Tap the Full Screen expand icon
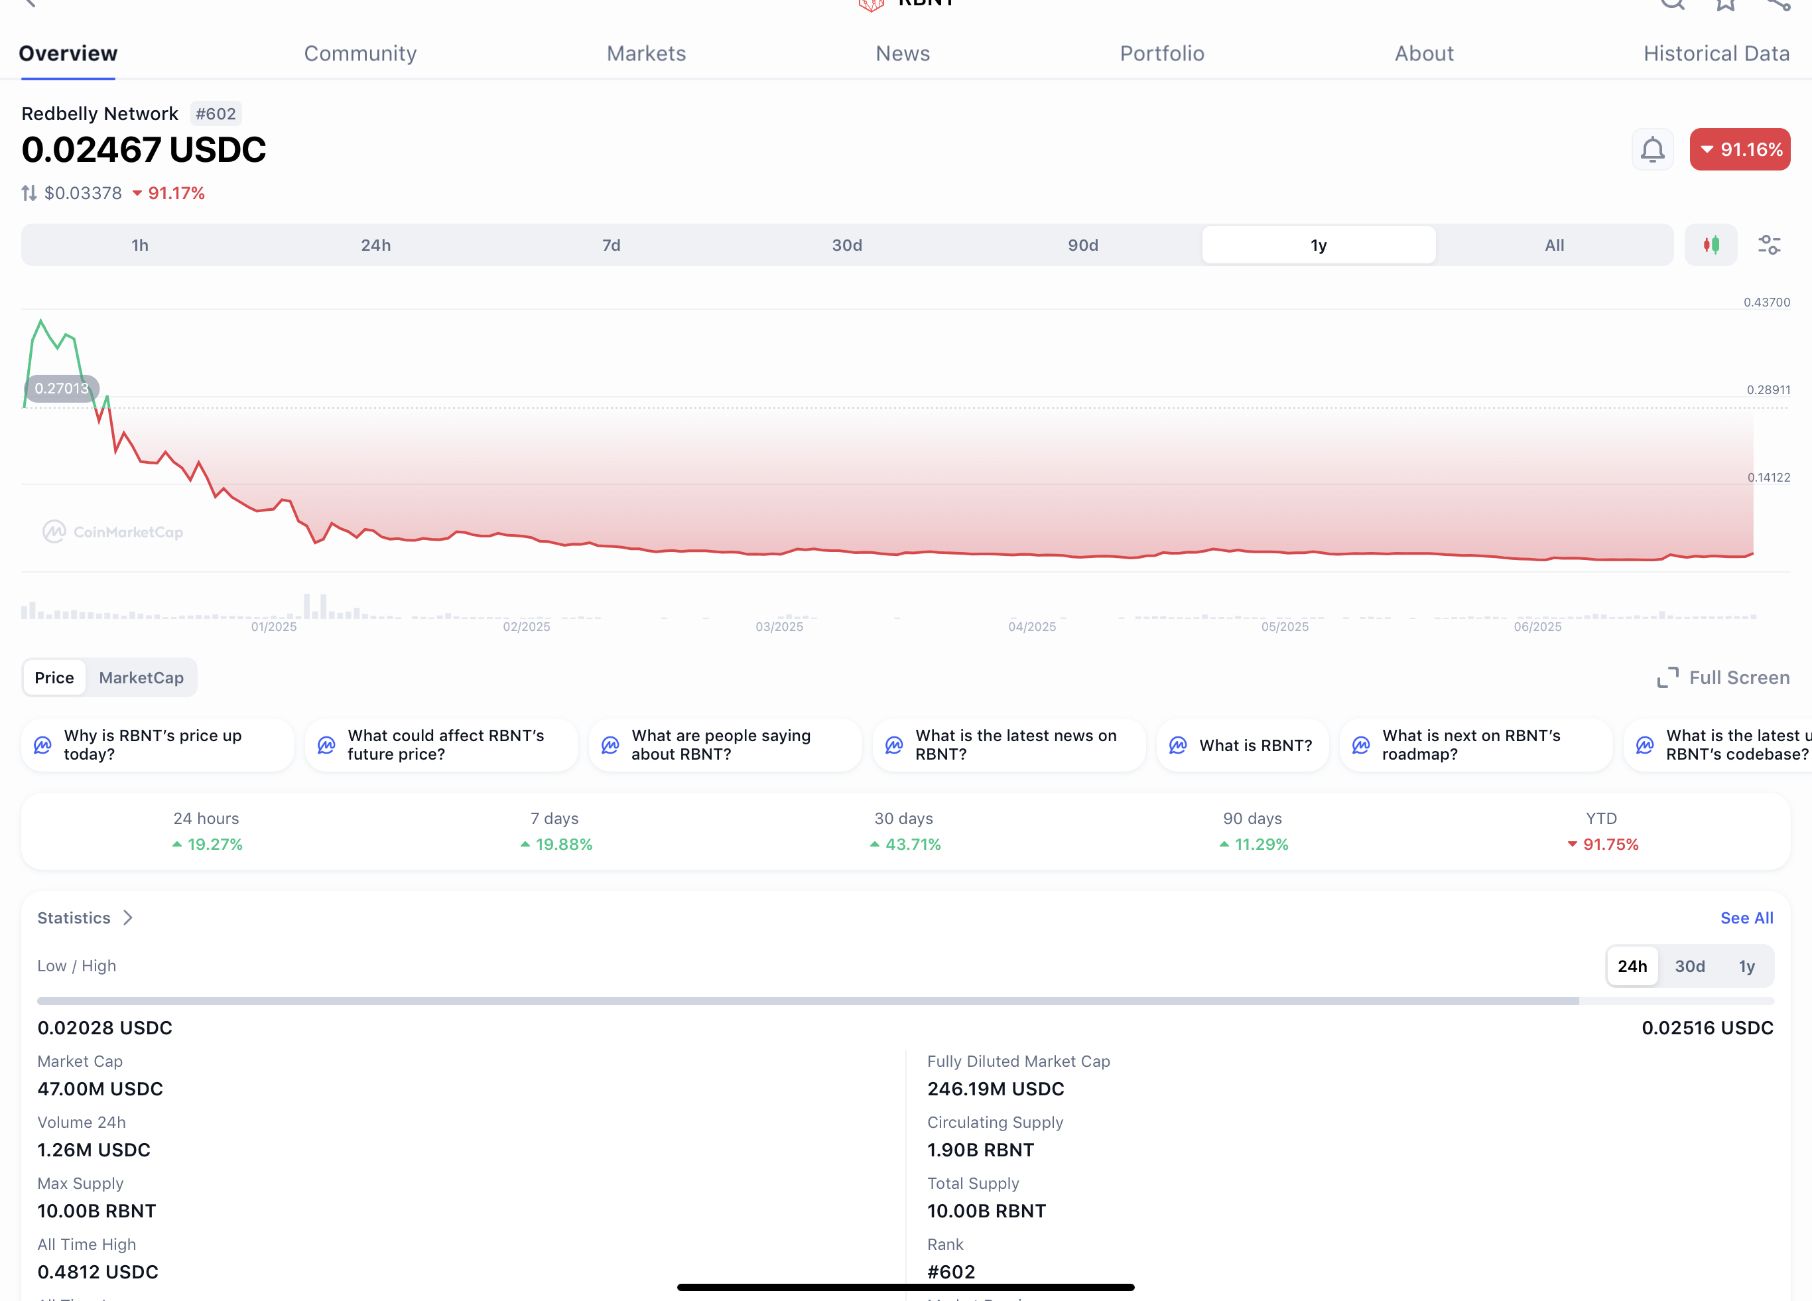The height and width of the screenshot is (1301, 1812). [x=1667, y=677]
